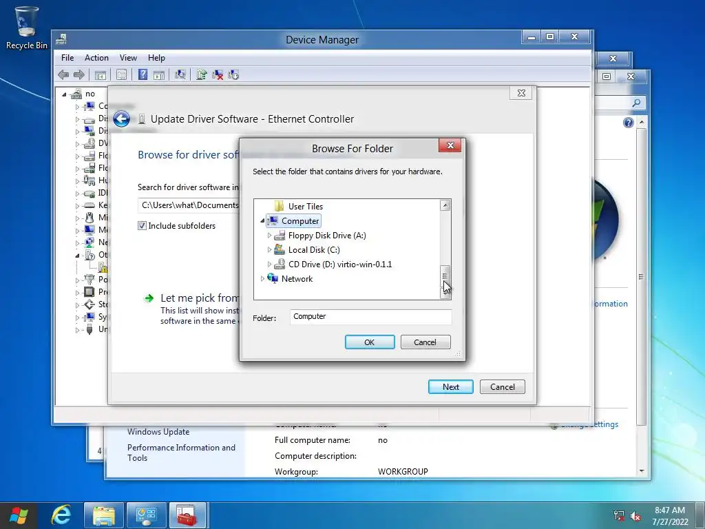Viewport: 705px width, 529px height.
Task: Click the blue question mark Help toolbar icon
Action: pos(143,74)
